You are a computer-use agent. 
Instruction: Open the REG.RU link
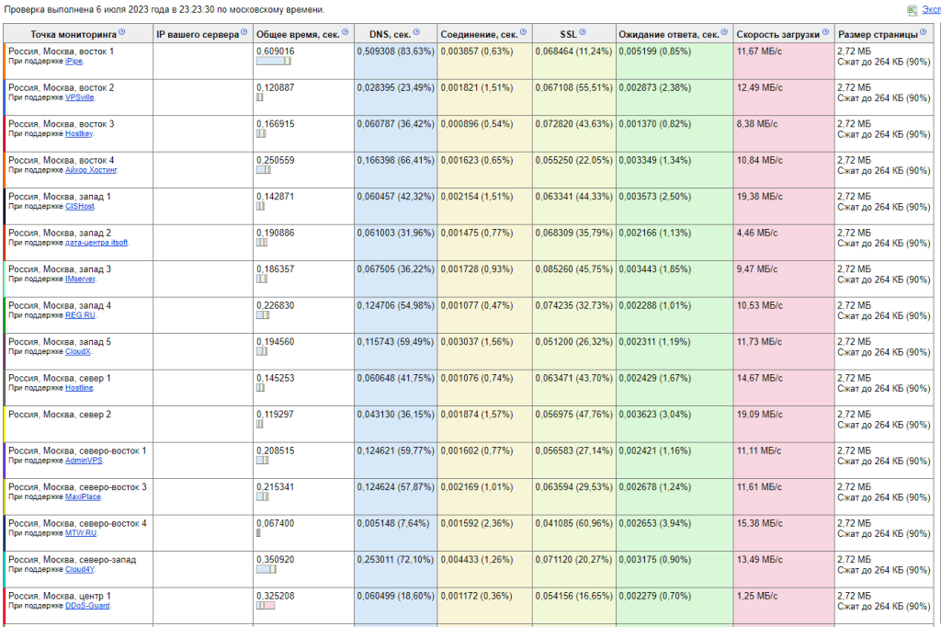(x=80, y=315)
